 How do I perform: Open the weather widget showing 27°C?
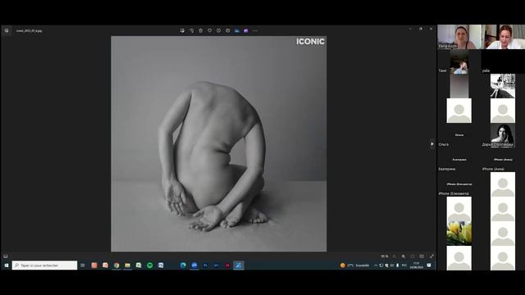355,265
